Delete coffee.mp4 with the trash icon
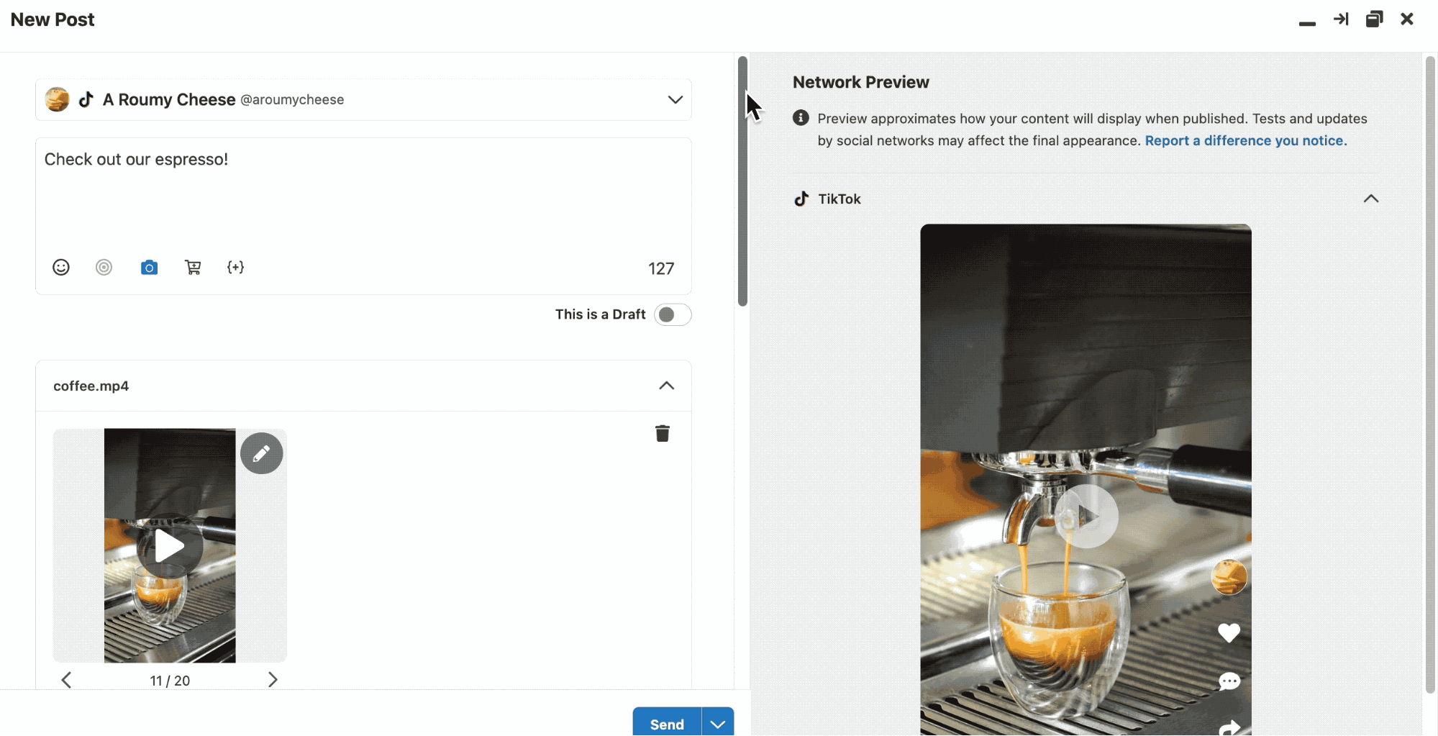 pos(663,433)
